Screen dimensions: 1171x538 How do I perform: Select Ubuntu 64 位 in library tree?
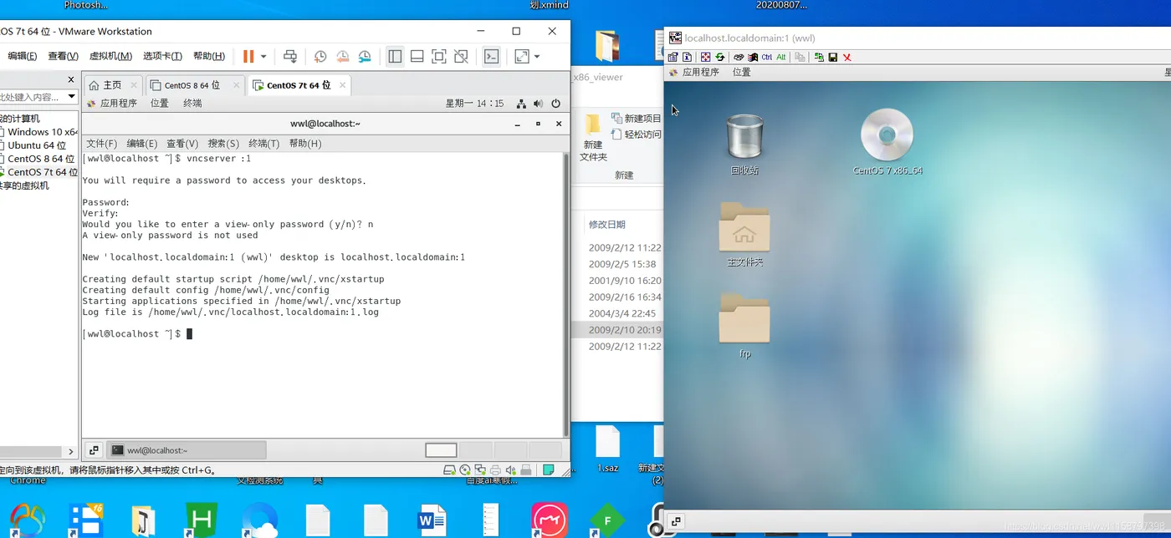tap(37, 145)
